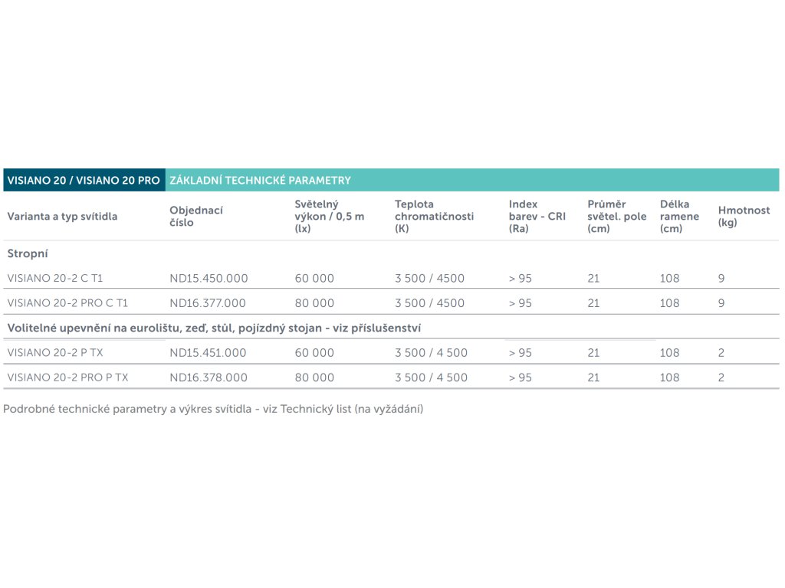Click order number ND15.451.000
This screenshot has width=785, height=588.
point(208,352)
